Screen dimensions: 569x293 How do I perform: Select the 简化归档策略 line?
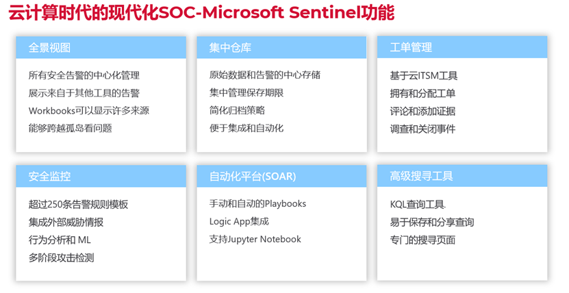click(x=238, y=110)
